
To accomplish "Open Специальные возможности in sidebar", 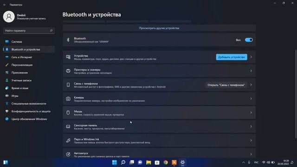I will click(29, 103).
